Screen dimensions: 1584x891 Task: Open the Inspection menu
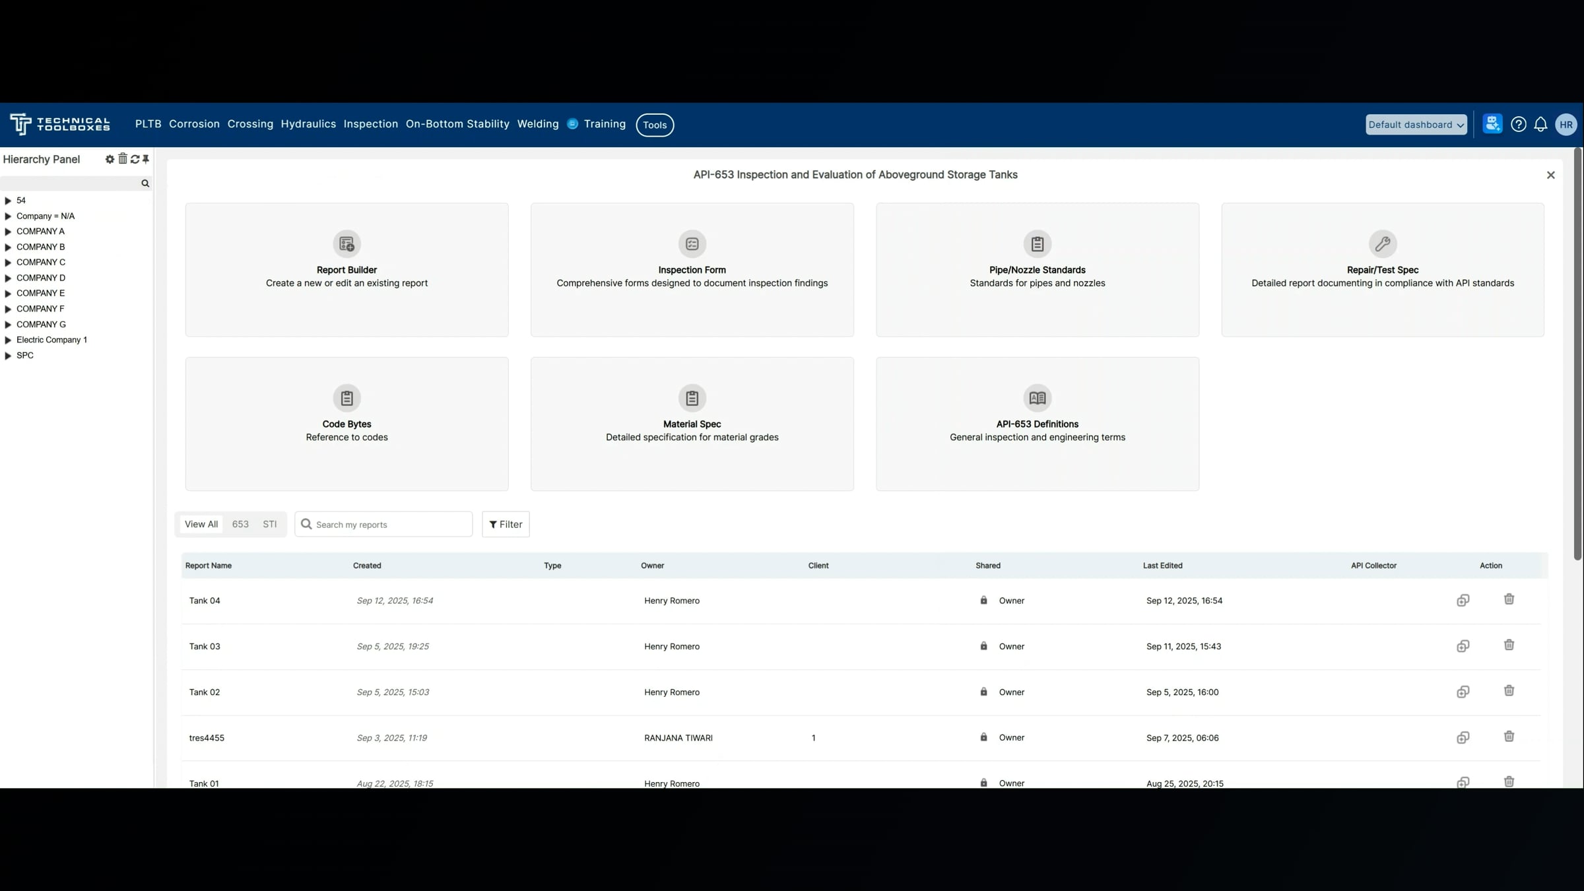370,124
